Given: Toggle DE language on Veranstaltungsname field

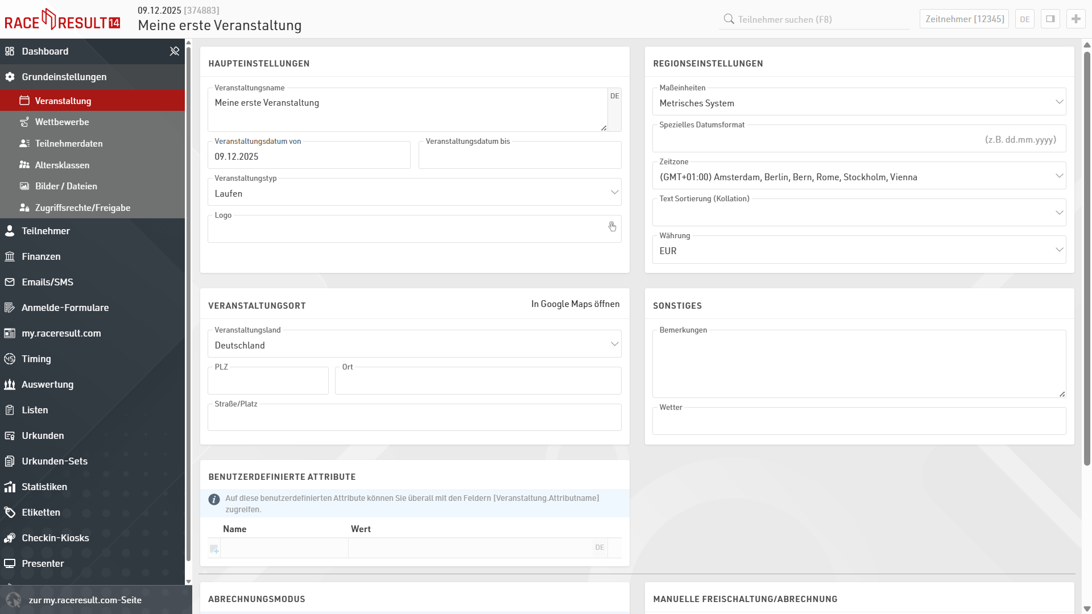Looking at the screenshot, I should [614, 96].
